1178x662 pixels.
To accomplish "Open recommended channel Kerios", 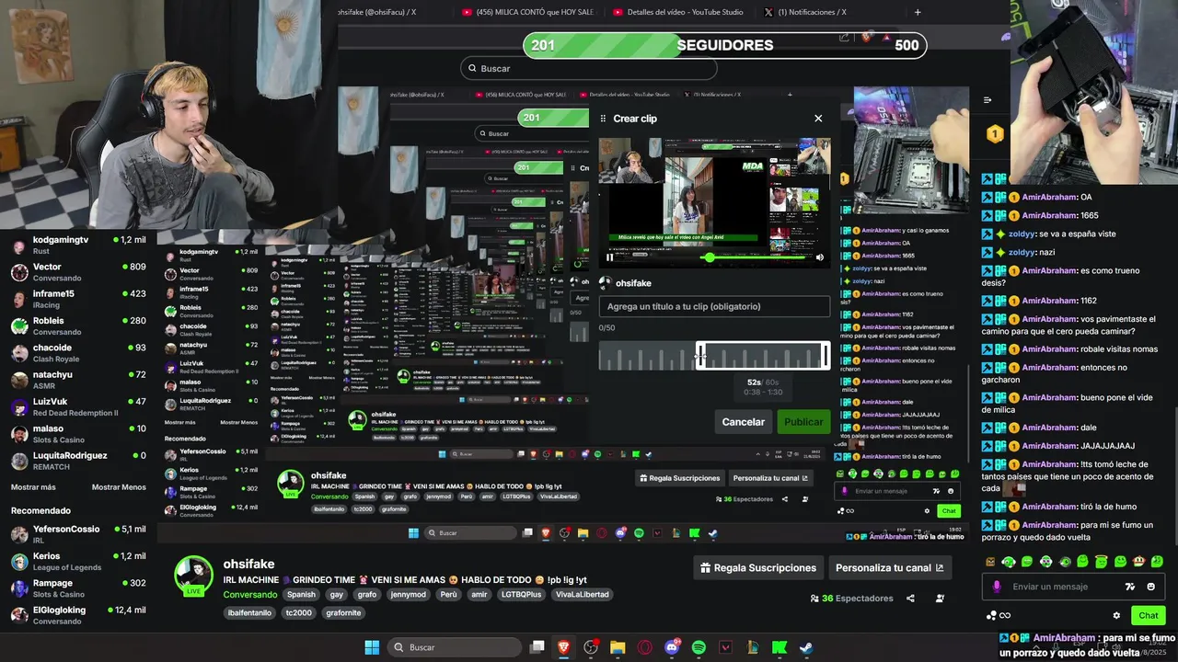I will pyautogui.click(x=77, y=561).
